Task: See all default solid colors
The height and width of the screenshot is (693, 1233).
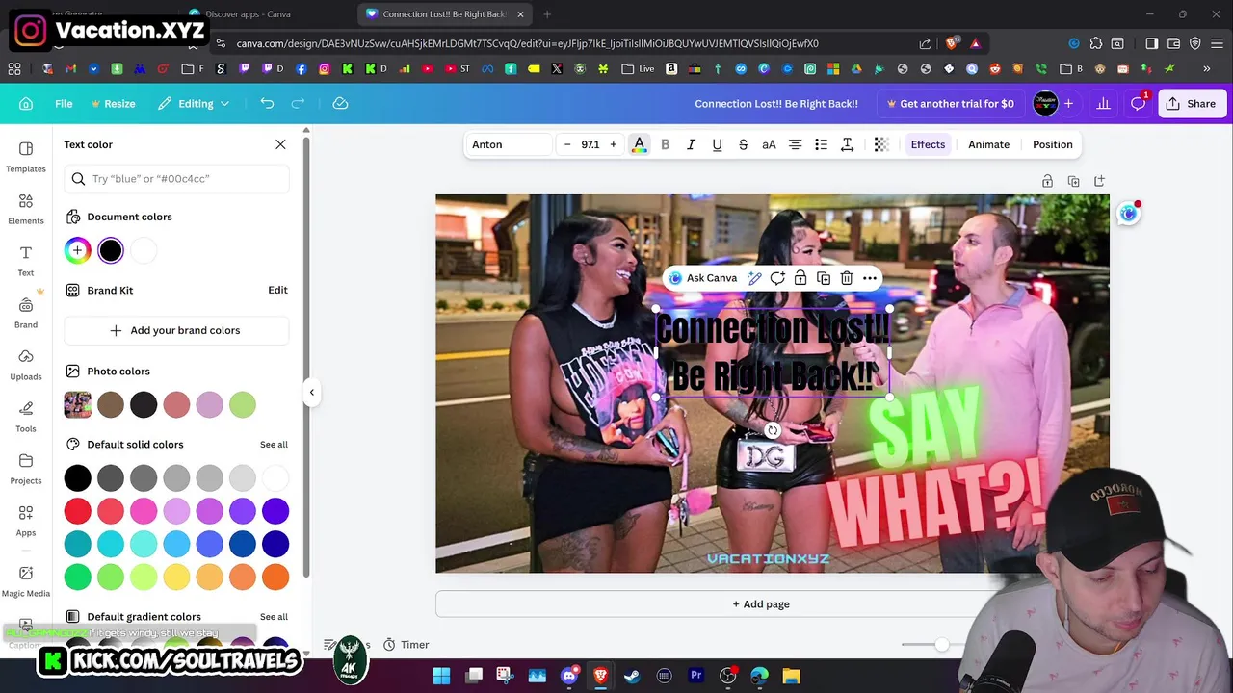Action: 274,444
